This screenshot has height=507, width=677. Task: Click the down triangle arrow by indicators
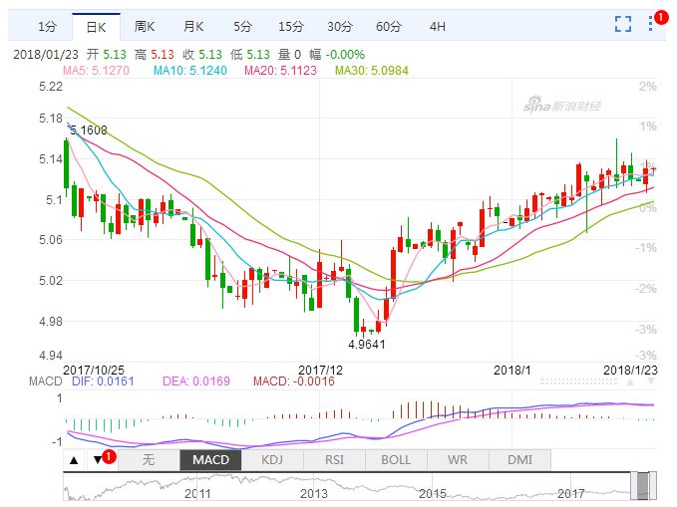97,460
